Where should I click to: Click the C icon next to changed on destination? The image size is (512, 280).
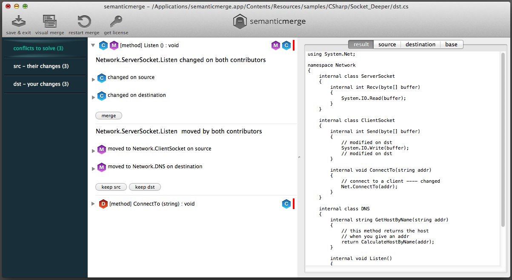(101, 96)
